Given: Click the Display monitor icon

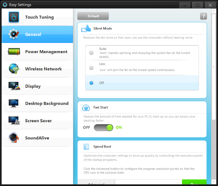Looking at the screenshot, I should coord(14,86).
